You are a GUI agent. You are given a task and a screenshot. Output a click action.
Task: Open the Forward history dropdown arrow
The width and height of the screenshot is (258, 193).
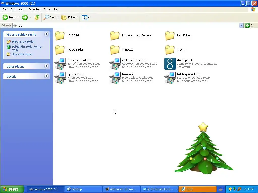31,17
